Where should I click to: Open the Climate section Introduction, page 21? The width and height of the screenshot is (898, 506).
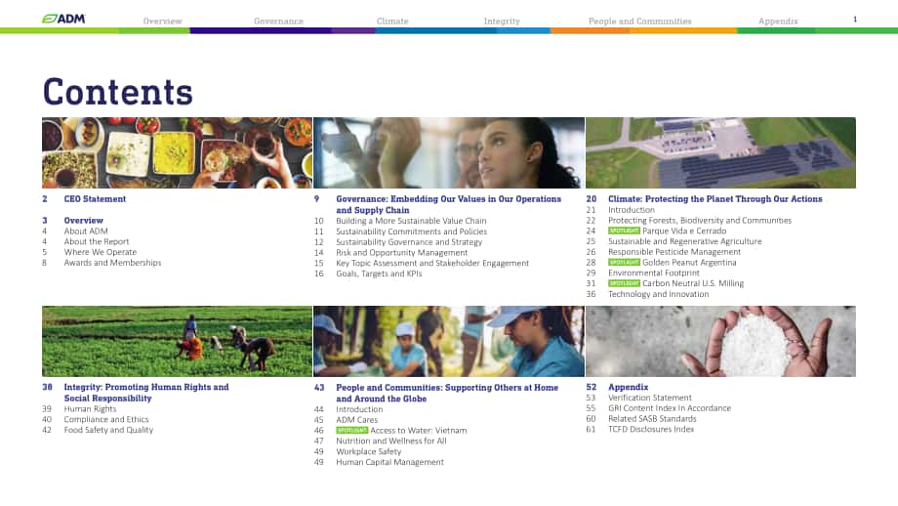pos(632,210)
